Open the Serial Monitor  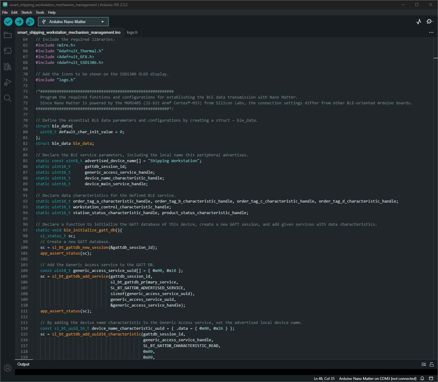pos(429,22)
